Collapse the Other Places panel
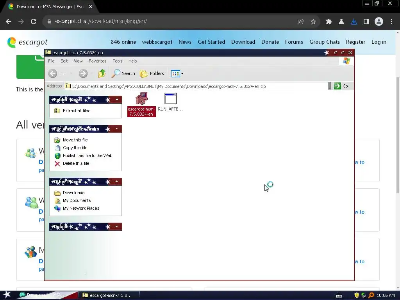This screenshot has height=300, width=400. coord(116,182)
